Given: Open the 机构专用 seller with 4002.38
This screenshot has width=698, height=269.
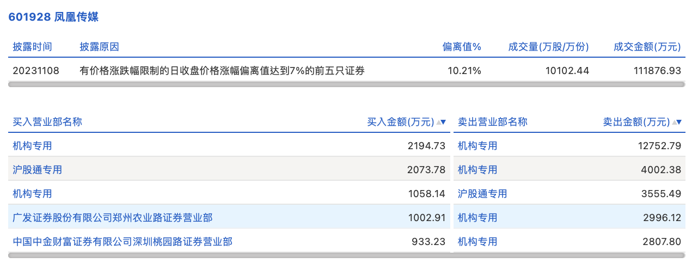Looking at the screenshot, I should click(477, 170).
